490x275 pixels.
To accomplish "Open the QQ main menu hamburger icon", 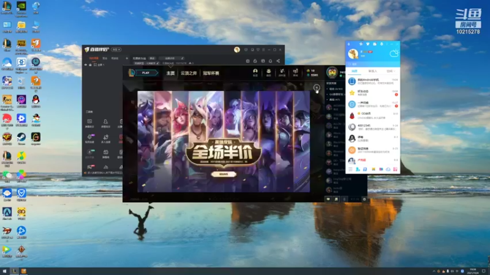I will (350, 169).
